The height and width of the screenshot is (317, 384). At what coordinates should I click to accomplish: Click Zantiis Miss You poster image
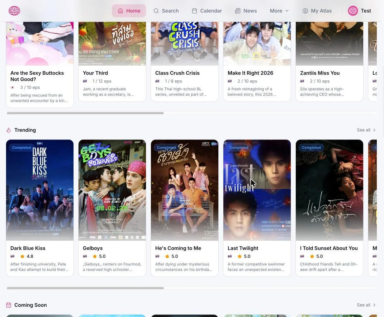(330, 44)
